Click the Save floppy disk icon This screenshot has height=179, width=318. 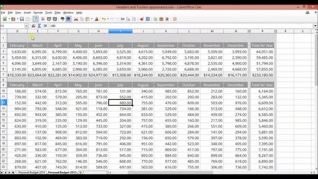(x=22, y=19)
